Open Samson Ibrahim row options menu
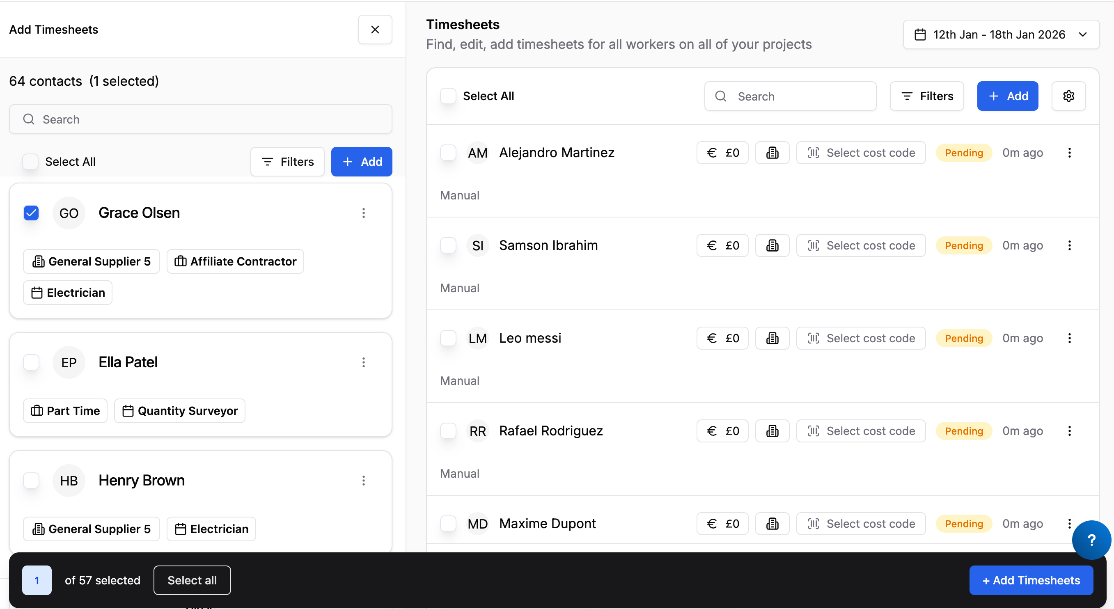Image resolution: width=1114 pixels, height=609 pixels. pyautogui.click(x=1069, y=245)
